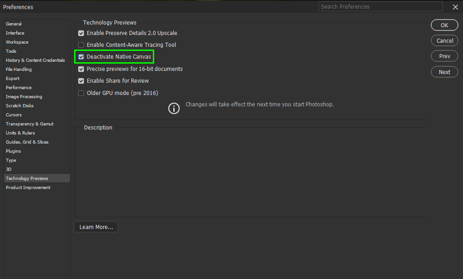463x279 pixels.
Task: Select the 3D preferences section
Action: point(10,169)
